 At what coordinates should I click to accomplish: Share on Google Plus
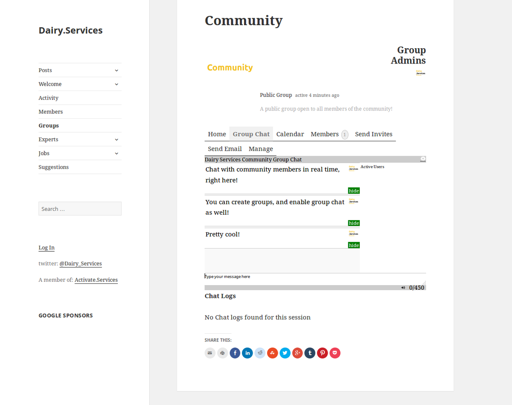pos(297,353)
